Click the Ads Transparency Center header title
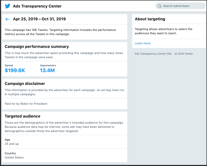The height and width of the screenshot is (166, 207). point(37,6)
